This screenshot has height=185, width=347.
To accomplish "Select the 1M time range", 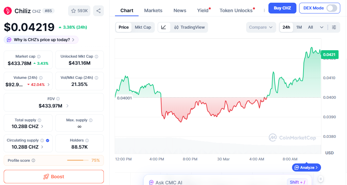I will (x=299, y=27).
